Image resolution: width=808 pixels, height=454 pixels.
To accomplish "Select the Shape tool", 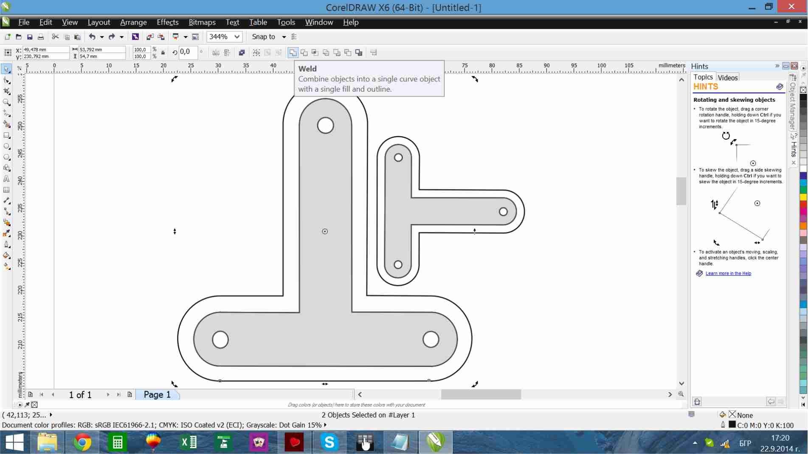I will pos(7,80).
